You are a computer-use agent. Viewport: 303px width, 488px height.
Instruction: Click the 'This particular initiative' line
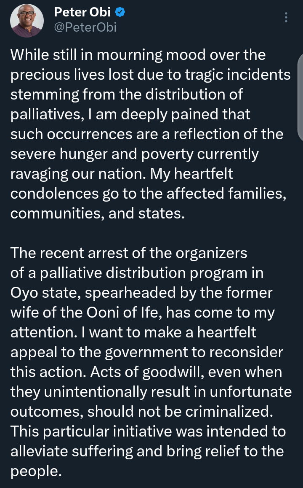148,432
